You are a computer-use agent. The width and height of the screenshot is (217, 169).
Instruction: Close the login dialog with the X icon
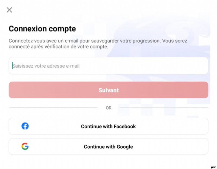(x=9, y=10)
